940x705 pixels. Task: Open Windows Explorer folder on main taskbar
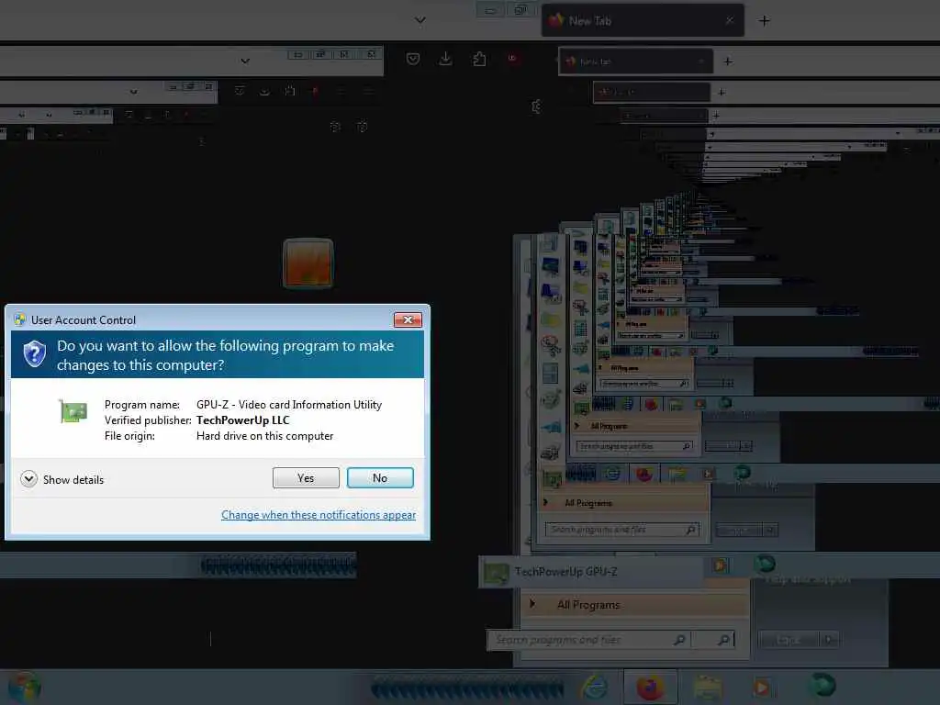click(x=708, y=687)
